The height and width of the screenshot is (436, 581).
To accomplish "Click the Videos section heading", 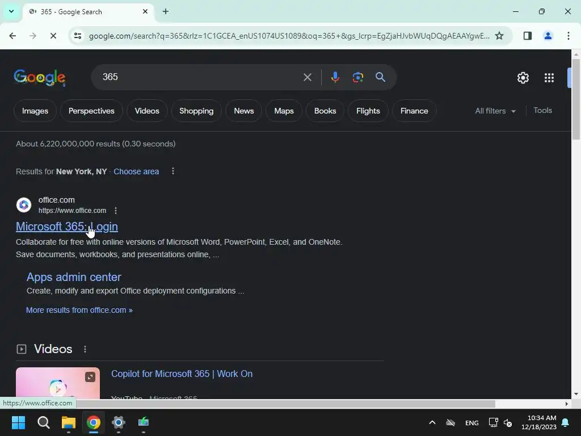I will tap(53, 349).
